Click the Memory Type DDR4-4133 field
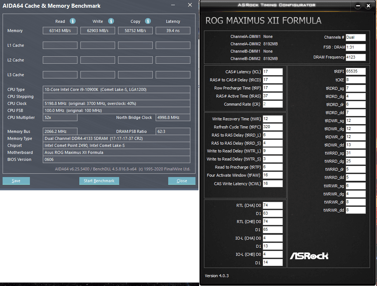377x286 pixels. click(x=116, y=138)
